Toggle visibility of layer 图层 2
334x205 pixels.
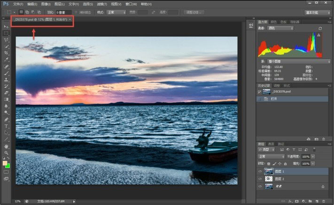(260, 179)
